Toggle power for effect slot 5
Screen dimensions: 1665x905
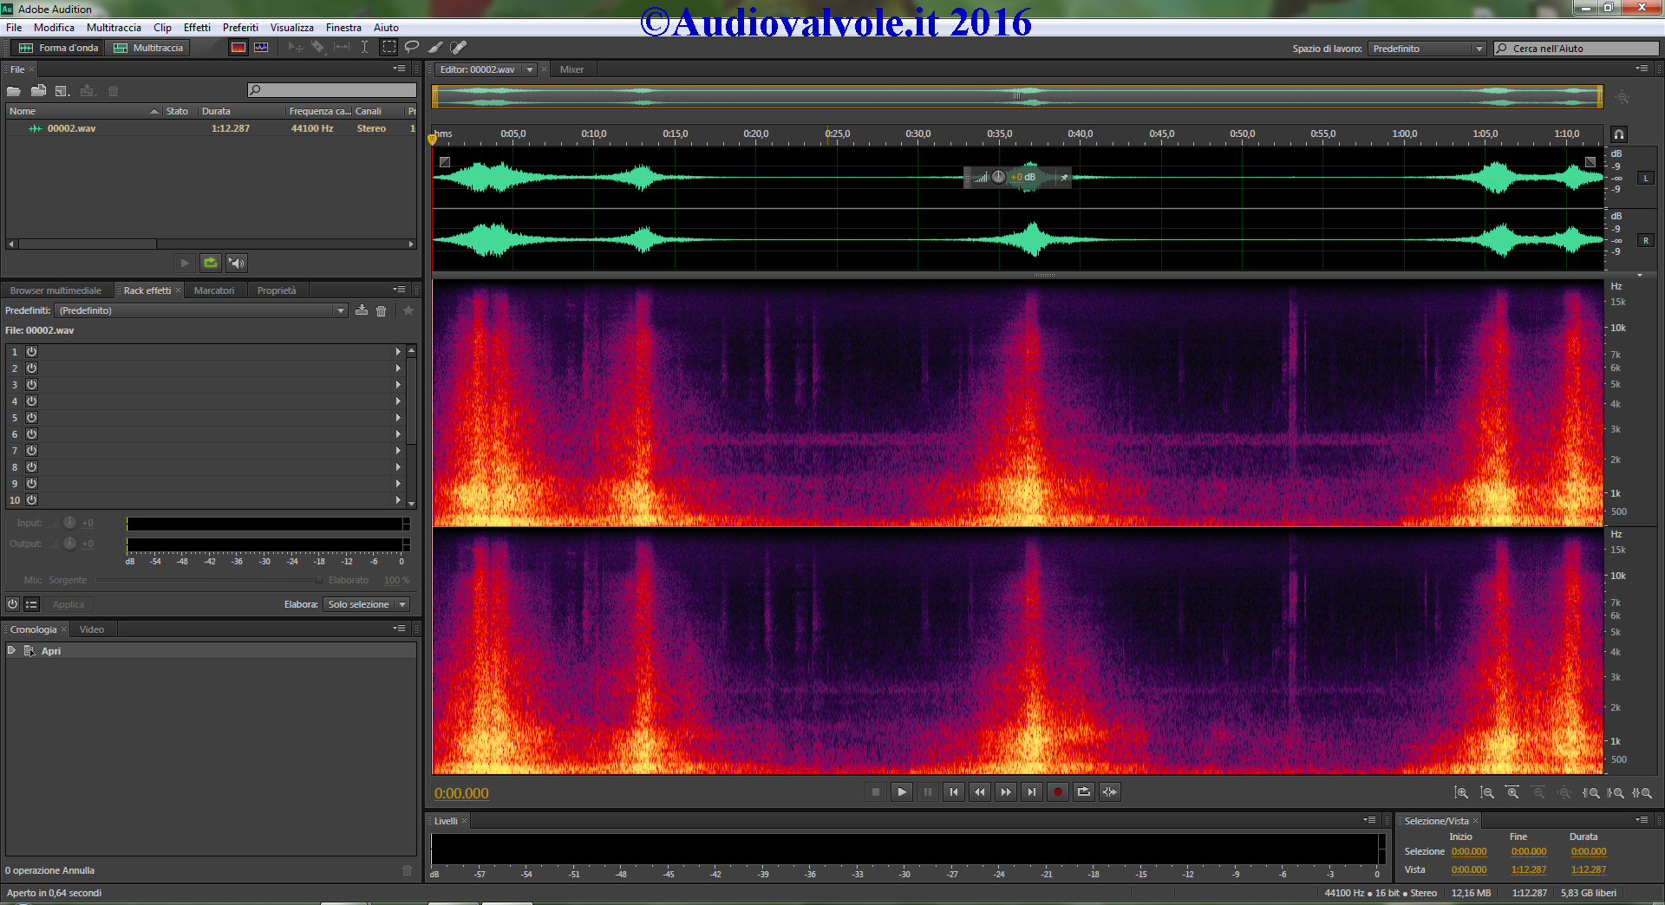pyautogui.click(x=31, y=418)
